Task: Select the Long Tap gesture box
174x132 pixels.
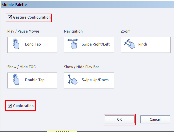Action: 32,45
